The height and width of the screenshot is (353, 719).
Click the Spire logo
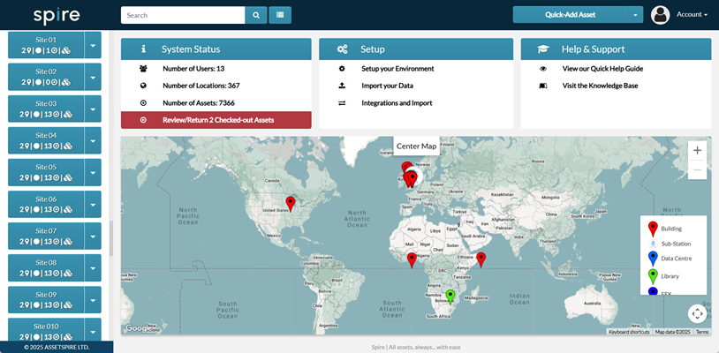click(57, 15)
